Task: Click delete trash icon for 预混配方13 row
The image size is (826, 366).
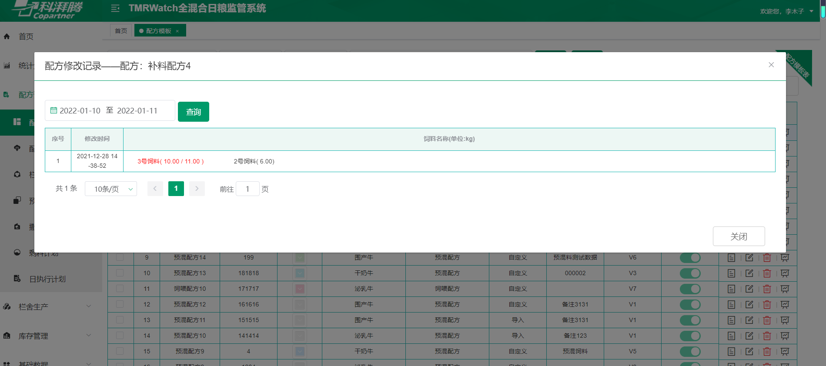Action: [x=767, y=273]
